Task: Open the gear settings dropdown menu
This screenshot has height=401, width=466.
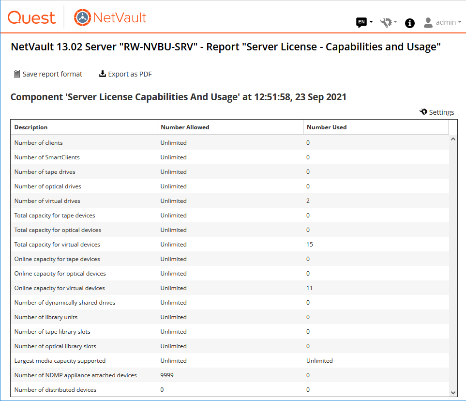Action: click(389, 22)
